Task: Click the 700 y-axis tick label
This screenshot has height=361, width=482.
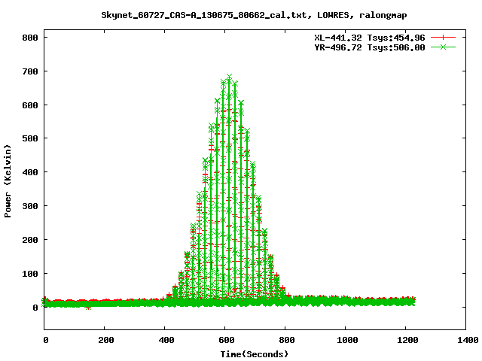Action: [x=30, y=71]
